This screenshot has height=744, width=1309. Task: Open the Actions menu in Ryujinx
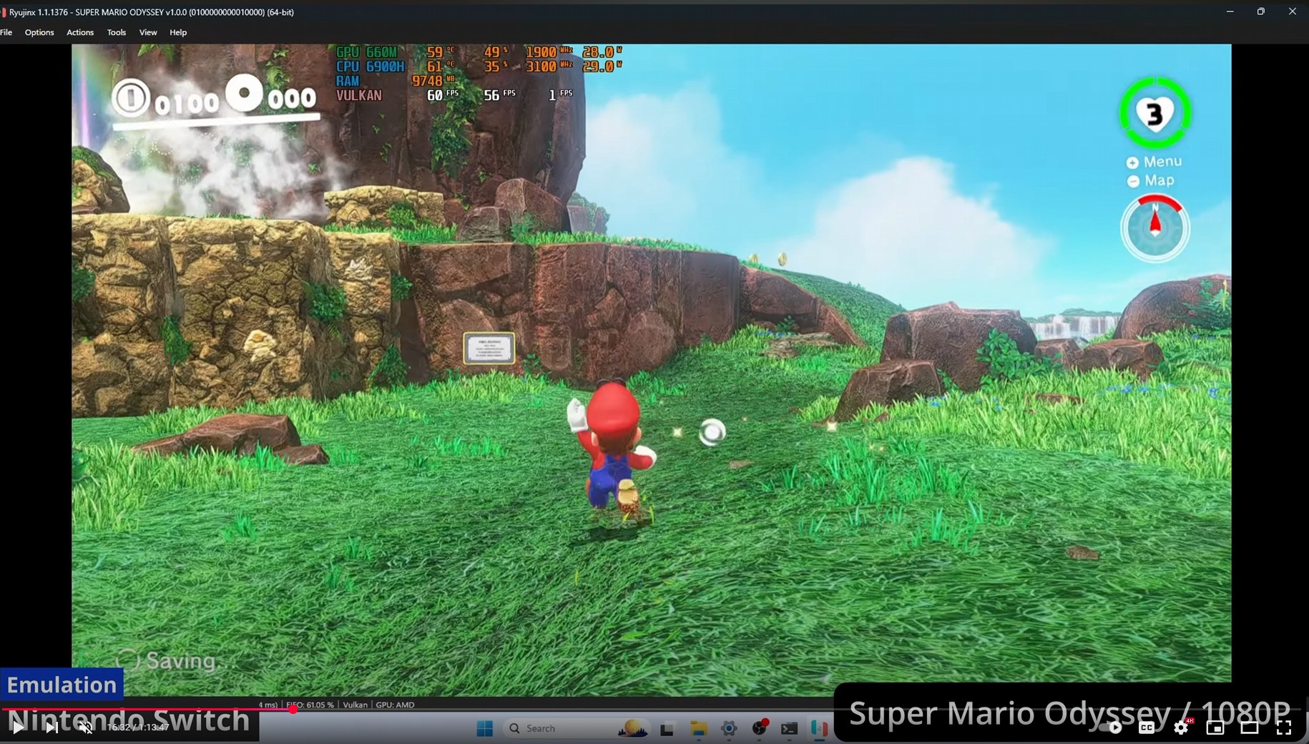pos(80,32)
